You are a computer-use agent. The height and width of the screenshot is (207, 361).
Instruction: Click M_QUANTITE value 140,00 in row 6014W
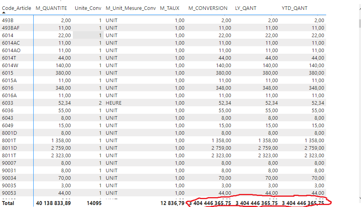click(x=63, y=66)
